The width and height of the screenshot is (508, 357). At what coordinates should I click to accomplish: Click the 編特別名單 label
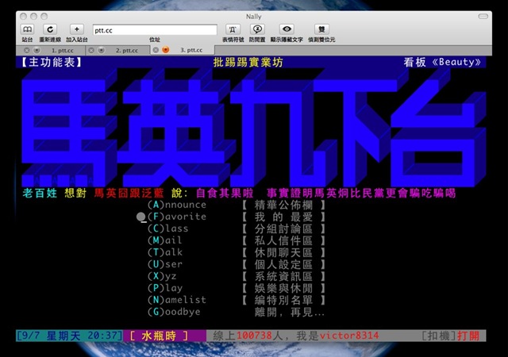283,300
